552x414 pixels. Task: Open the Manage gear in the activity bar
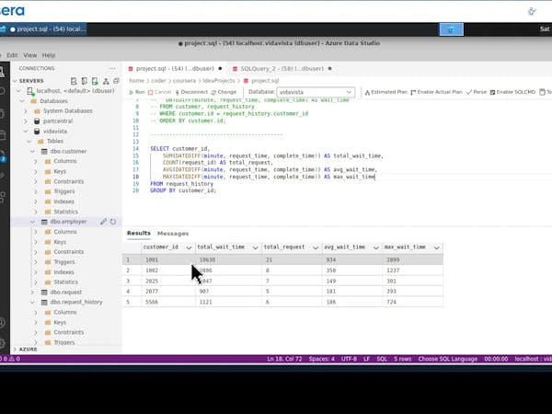(2, 343)
